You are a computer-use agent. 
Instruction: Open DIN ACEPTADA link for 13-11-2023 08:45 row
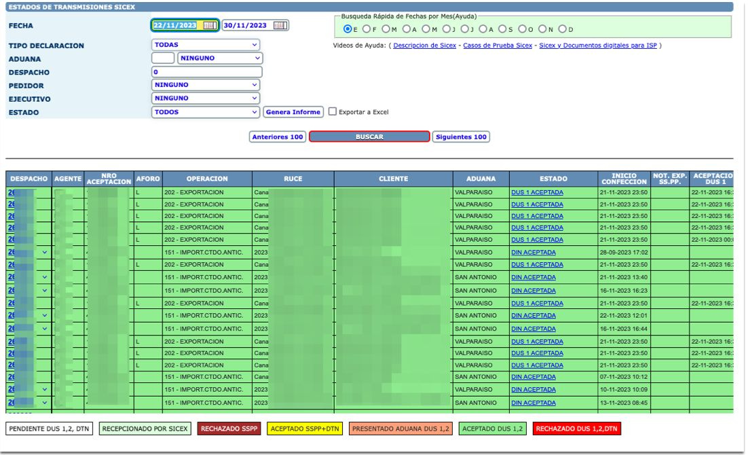click(x=534, y=403)
